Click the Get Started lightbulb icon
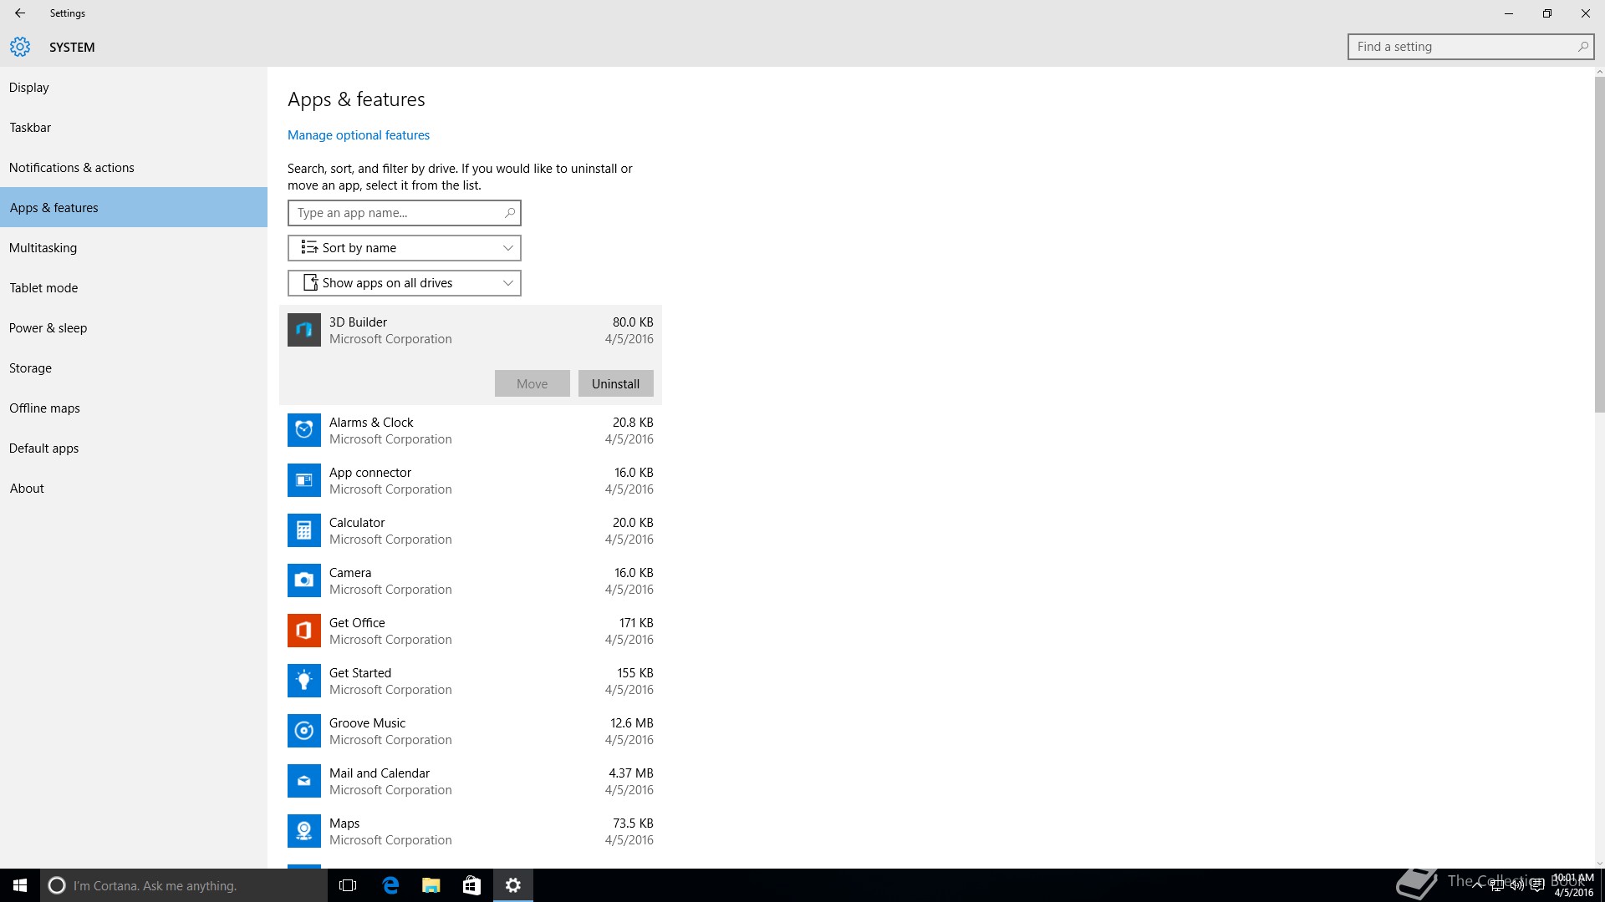Viewport: 1605px width, 902px height. click(304, 681)
